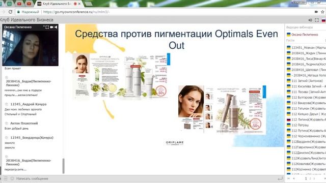
Task: Click the chat panel scrollbar
Action: point(63,166)
